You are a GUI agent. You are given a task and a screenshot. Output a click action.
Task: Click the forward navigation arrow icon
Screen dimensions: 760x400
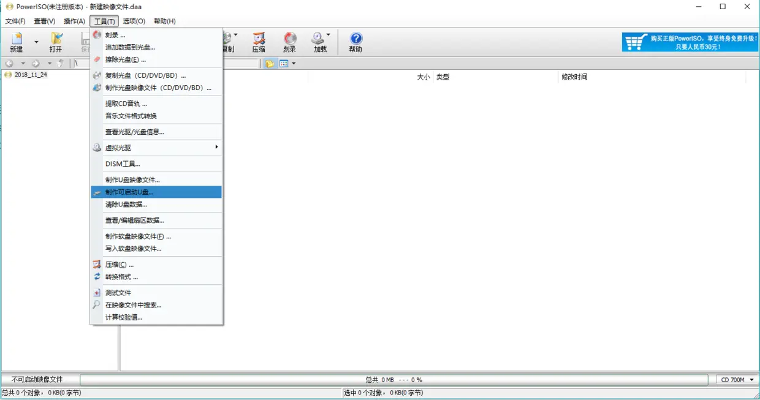point(36,64)
